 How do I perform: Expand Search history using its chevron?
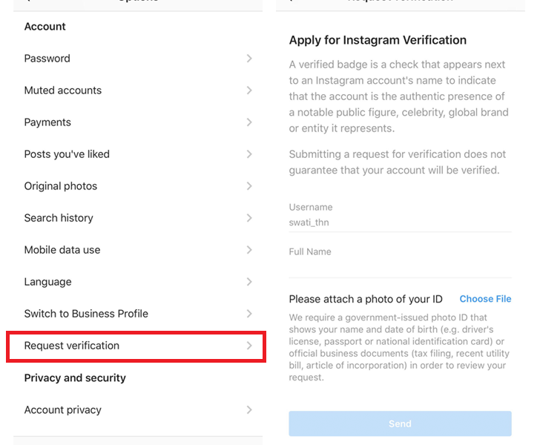249,218
